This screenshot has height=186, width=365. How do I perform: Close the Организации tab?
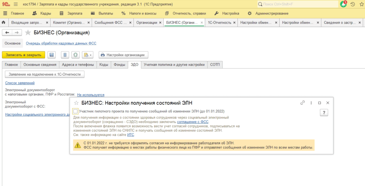pyautogui.click(x=161, y=22)
